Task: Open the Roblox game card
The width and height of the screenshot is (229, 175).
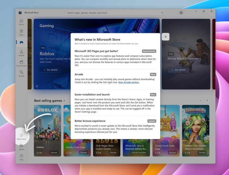Action: 47,131
